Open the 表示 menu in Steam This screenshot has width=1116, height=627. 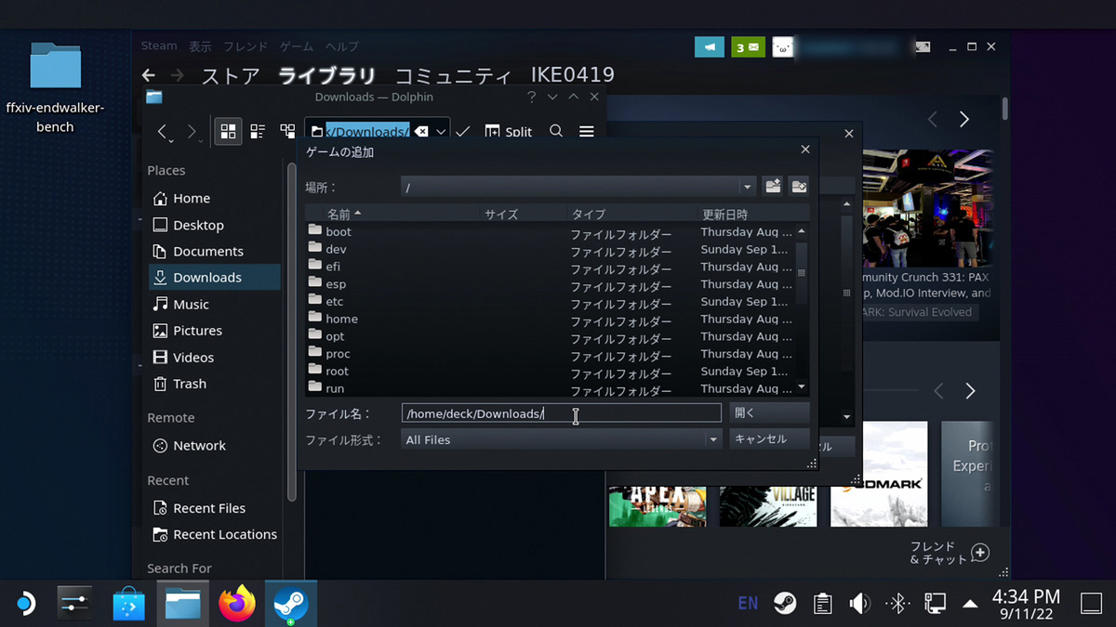pyautogui.click(x=201, y=46)
